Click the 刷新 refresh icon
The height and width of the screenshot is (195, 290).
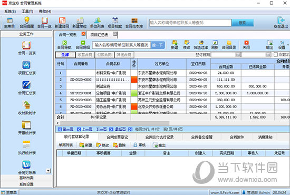click(x=215, y=45)
